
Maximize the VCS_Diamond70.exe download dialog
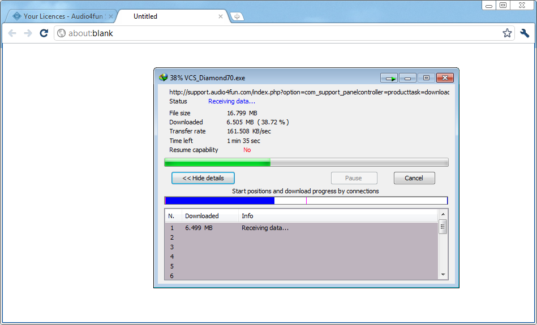click(x=426, y=78)
